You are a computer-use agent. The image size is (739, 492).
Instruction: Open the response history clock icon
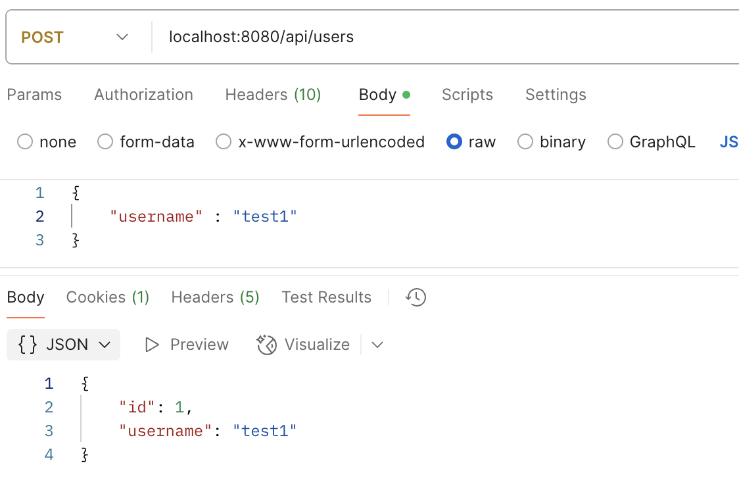(416, 297)
